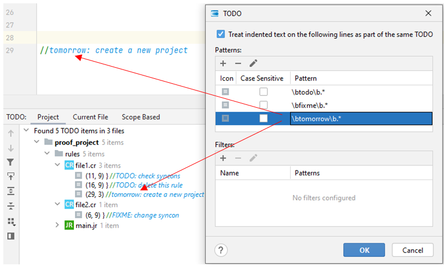This screenshot has height=276, width=444.
Task: Click the edit pattern pencil icon
Action: point(253,63)
